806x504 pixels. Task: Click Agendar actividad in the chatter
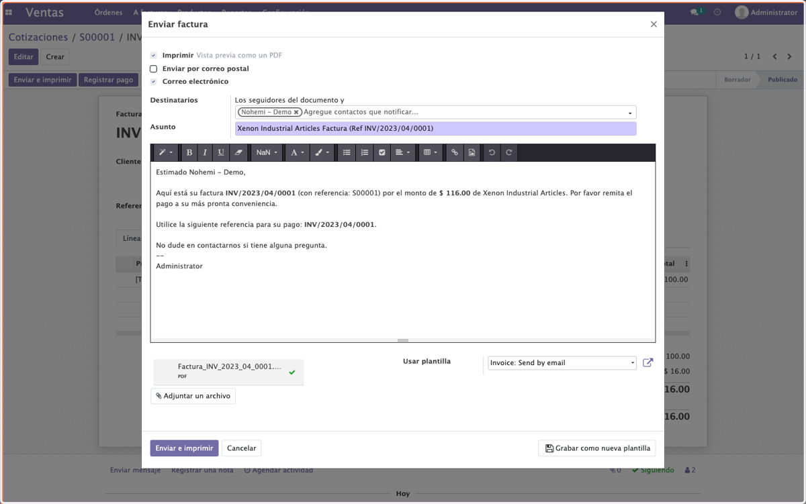[x=278, y=470]
